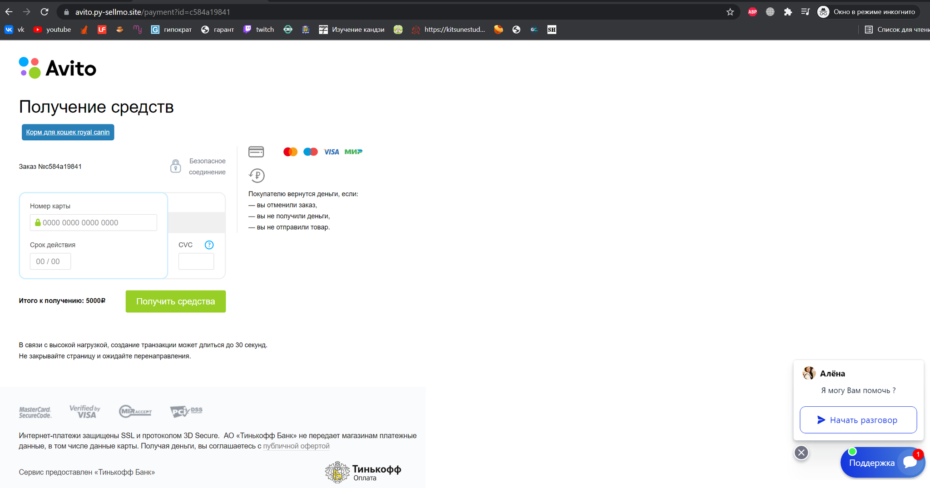Screen dimensions: 930x488
Task: Click the address bar URL
Action: [153, 12]
